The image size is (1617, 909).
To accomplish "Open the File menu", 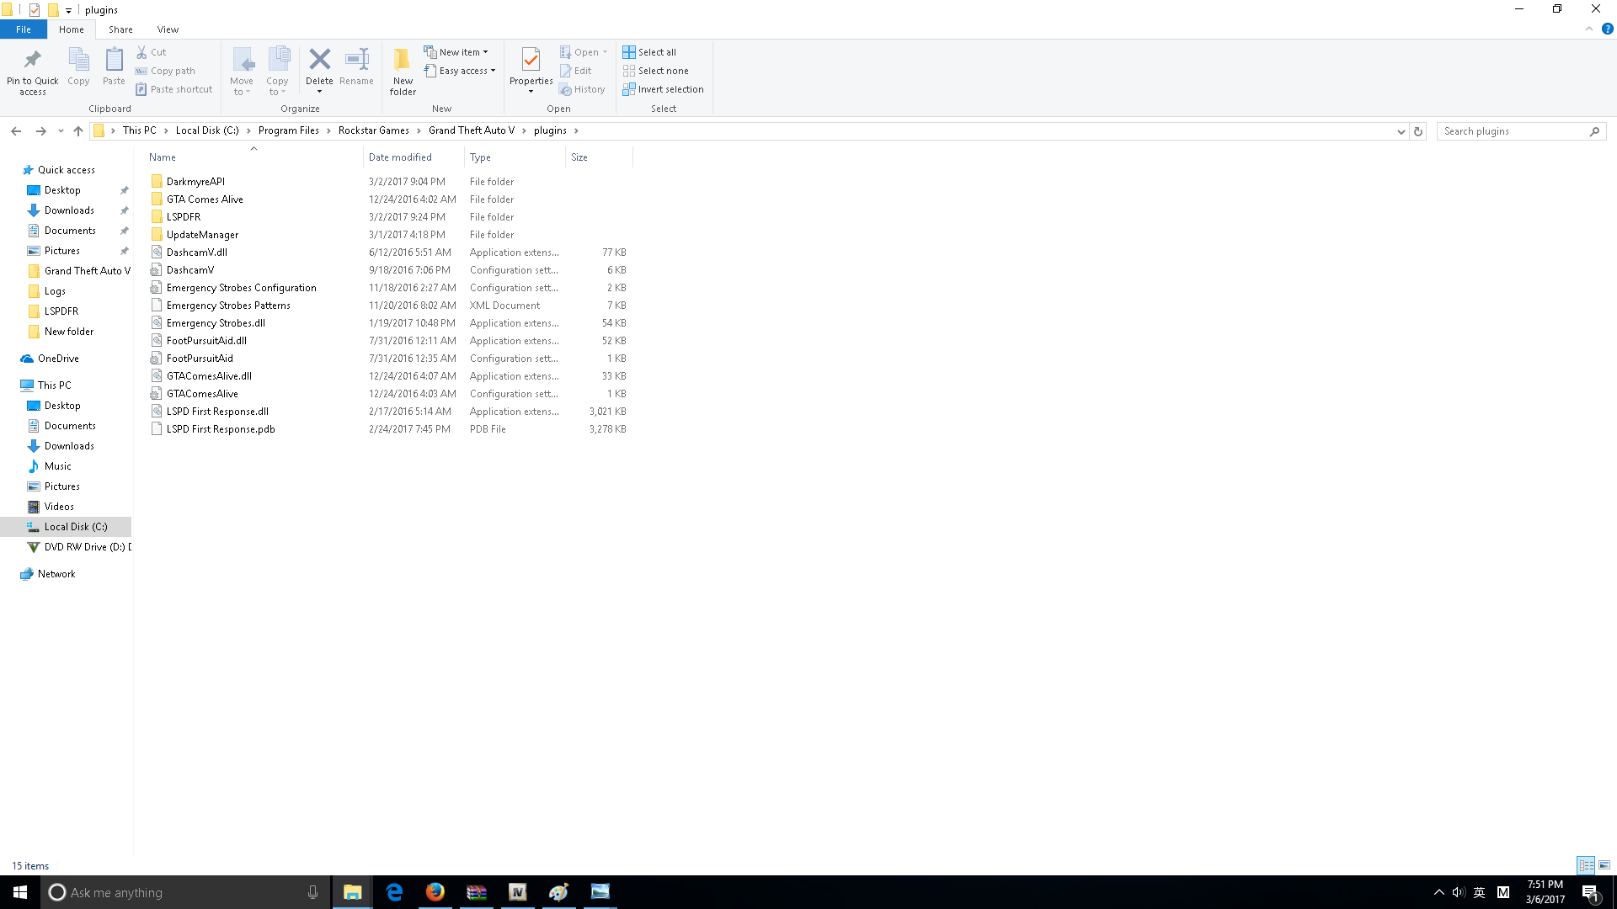I will [x=24, y=29].
